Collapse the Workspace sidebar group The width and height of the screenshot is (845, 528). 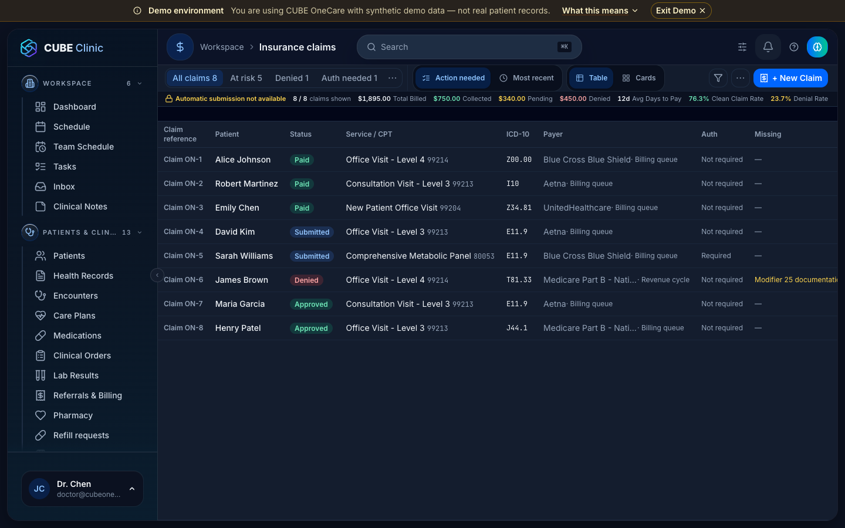(x=140, y=83)
